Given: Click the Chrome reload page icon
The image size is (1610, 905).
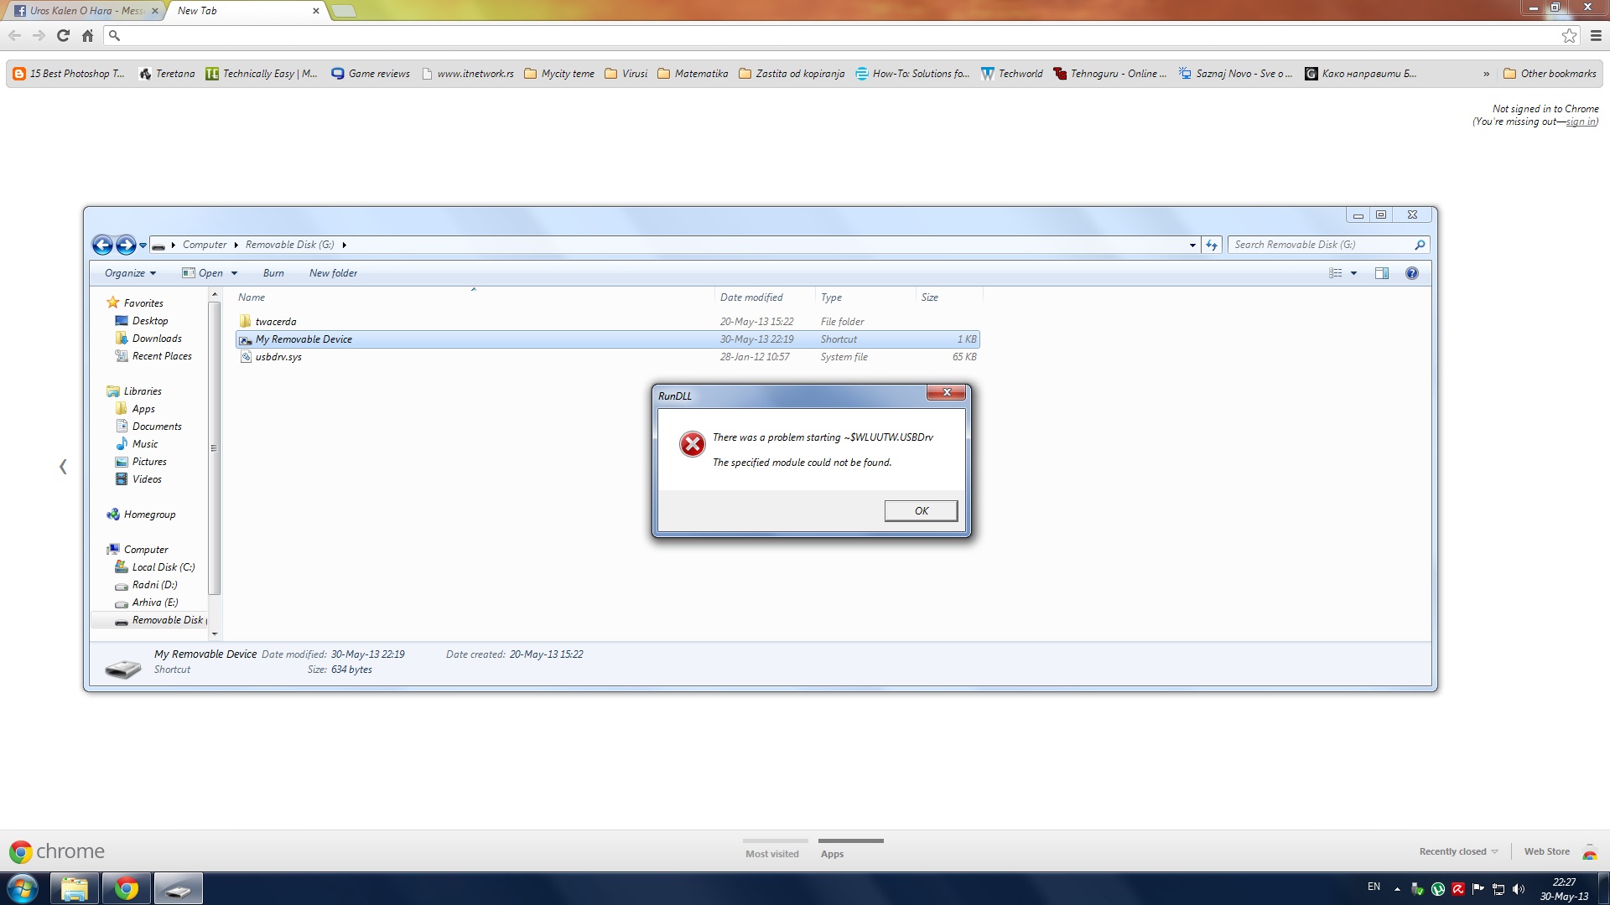Looking at the screenshot, I should (63, 35).
